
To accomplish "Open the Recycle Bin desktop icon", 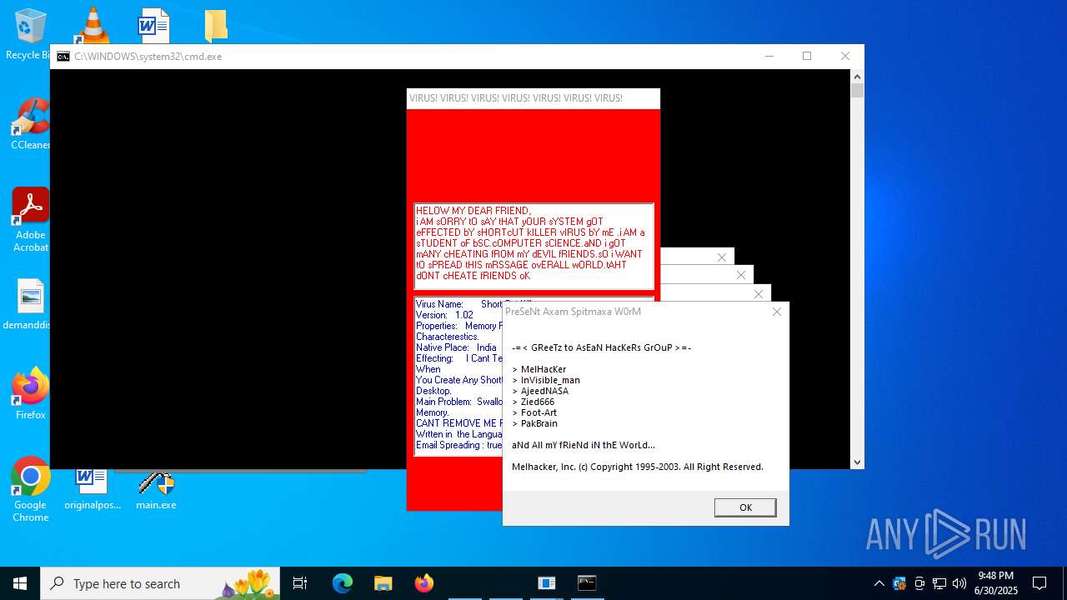I will click(28, 33).
